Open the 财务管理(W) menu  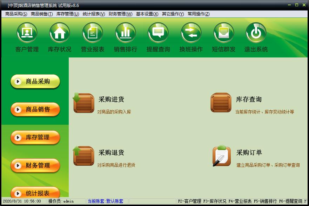pyautogui.click(x=120, y=14)
